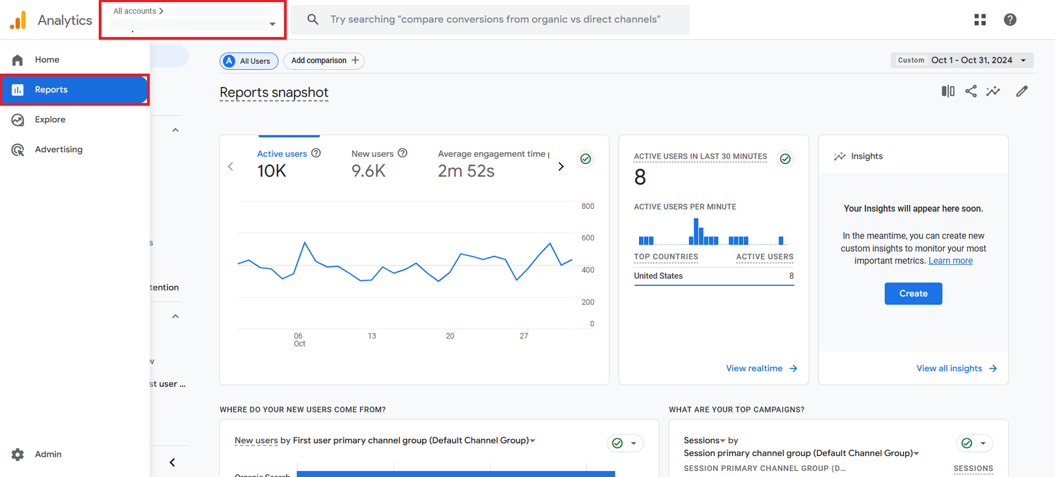Open Advertising section
The height and width of the screenshot is (477, 1055).
(x=75, y=150)
